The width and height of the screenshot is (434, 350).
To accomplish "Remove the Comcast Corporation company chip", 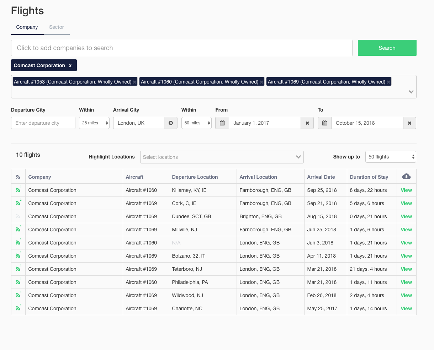I will coord(70,65).
